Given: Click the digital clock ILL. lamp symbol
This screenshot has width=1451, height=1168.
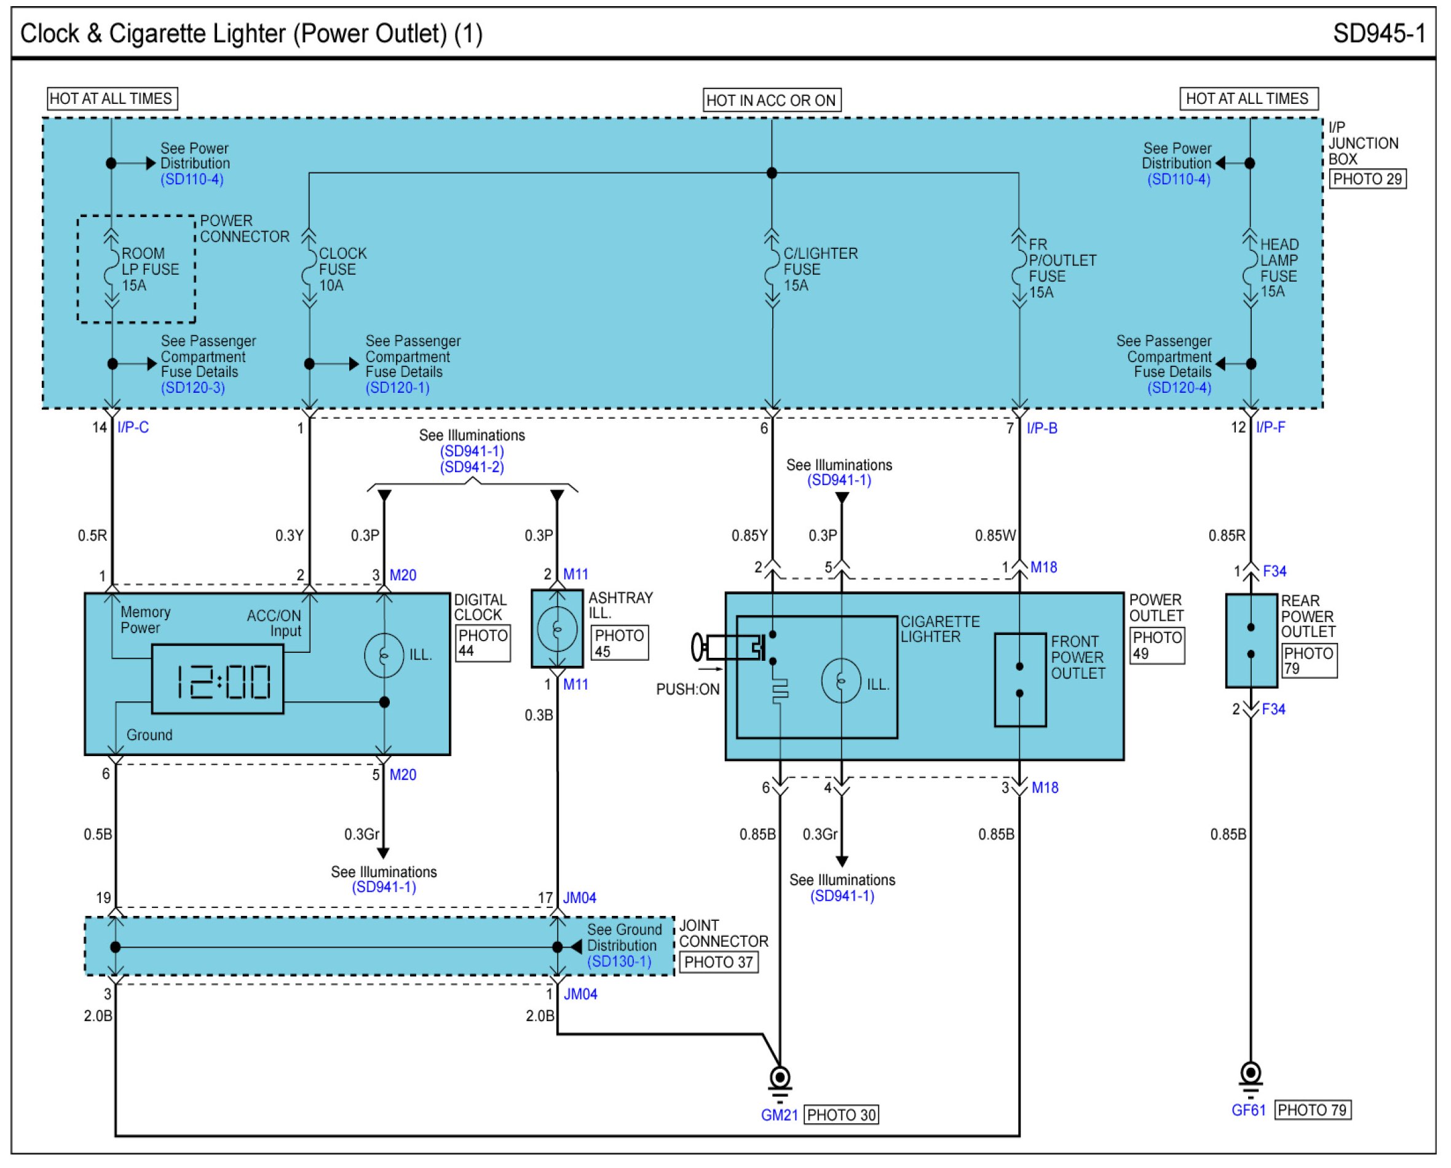Looking at the screenshot, I should click(384, 655).
